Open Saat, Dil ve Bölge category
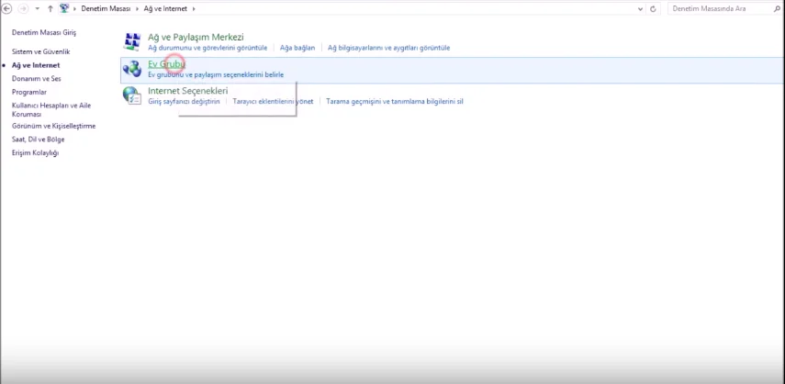 (x=38, y=140)
